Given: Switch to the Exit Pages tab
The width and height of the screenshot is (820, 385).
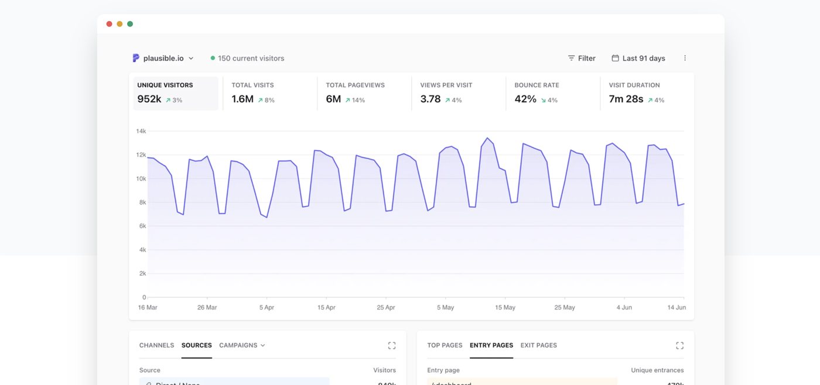Looking at the screenshot, I should 539,345.
